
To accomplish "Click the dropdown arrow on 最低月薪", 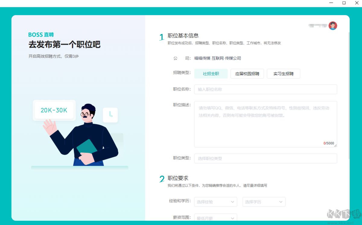I will (232, 218).
